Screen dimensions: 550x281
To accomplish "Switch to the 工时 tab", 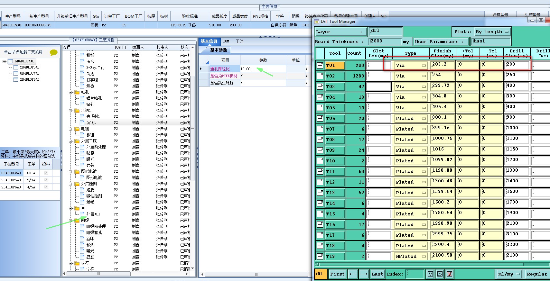I will [239, 41].
